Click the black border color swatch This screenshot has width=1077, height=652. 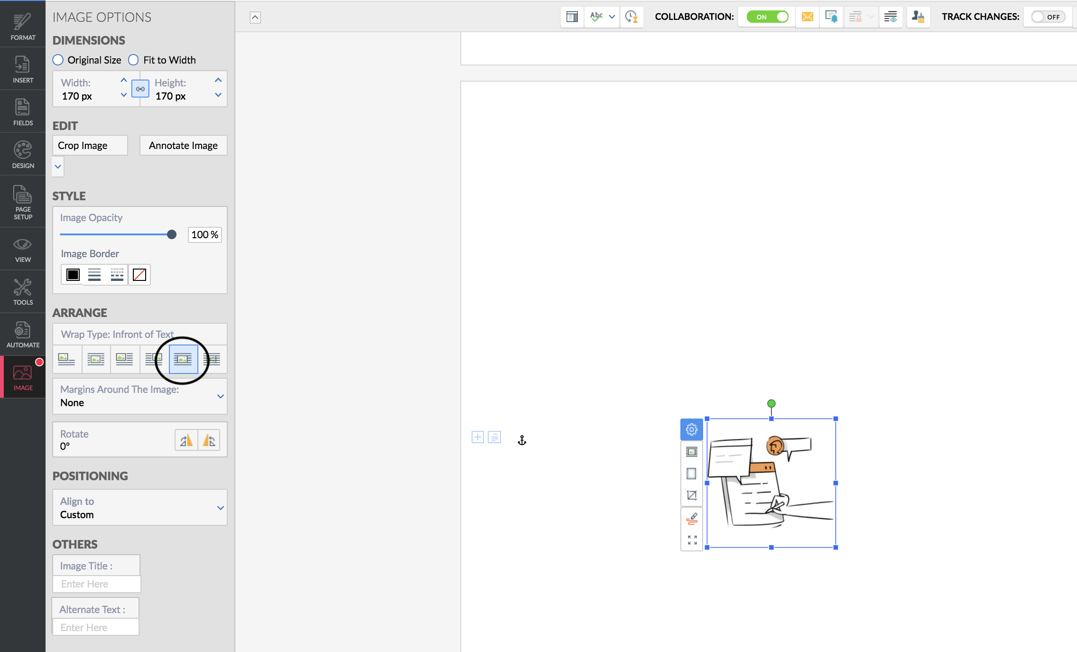(73, 275)
